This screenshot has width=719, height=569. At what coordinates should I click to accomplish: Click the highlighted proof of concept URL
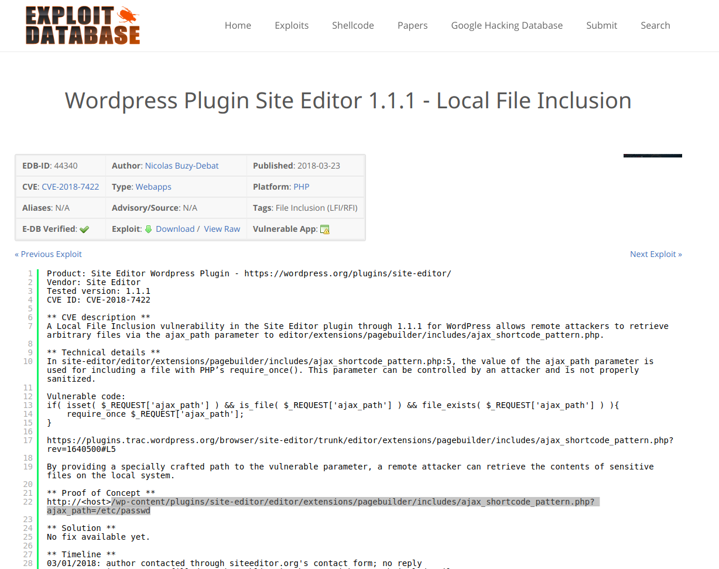coord(351,502)
